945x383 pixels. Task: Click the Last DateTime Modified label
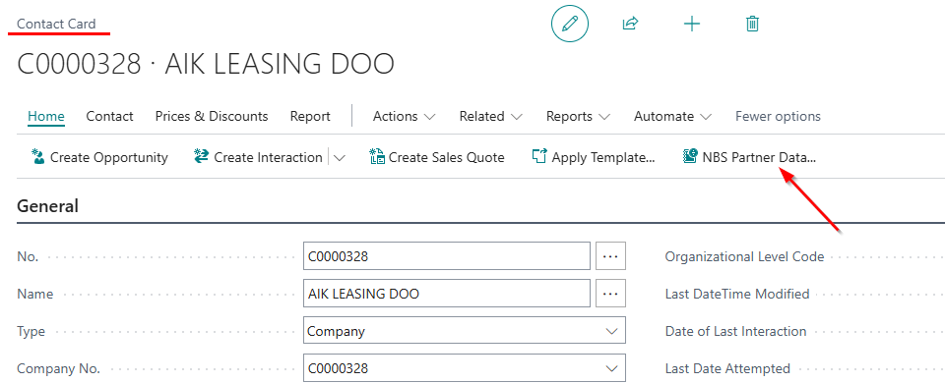tap(737, 294)
